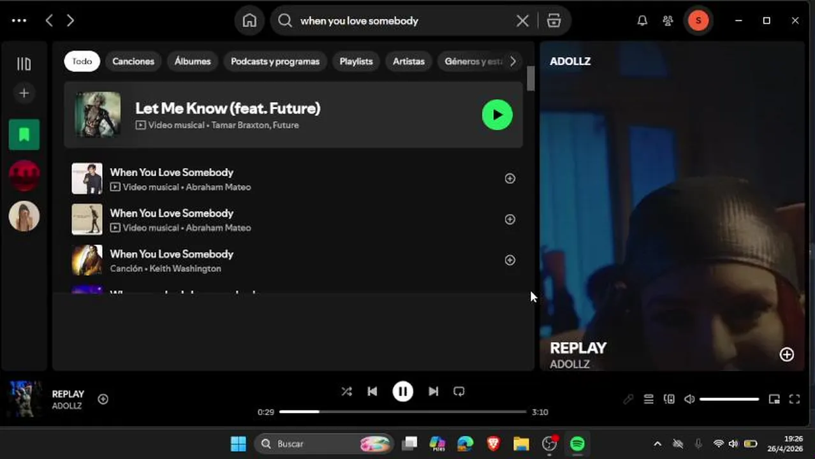Toggle repeat mode
Screen dimensions: 815x459
tap(459, 391)
